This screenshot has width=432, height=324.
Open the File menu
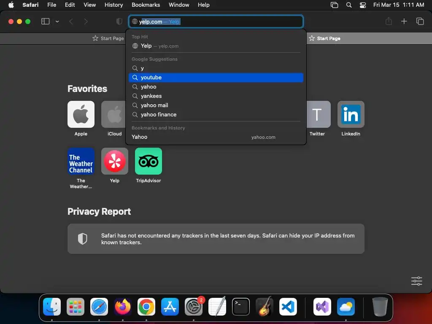[52, 5]
